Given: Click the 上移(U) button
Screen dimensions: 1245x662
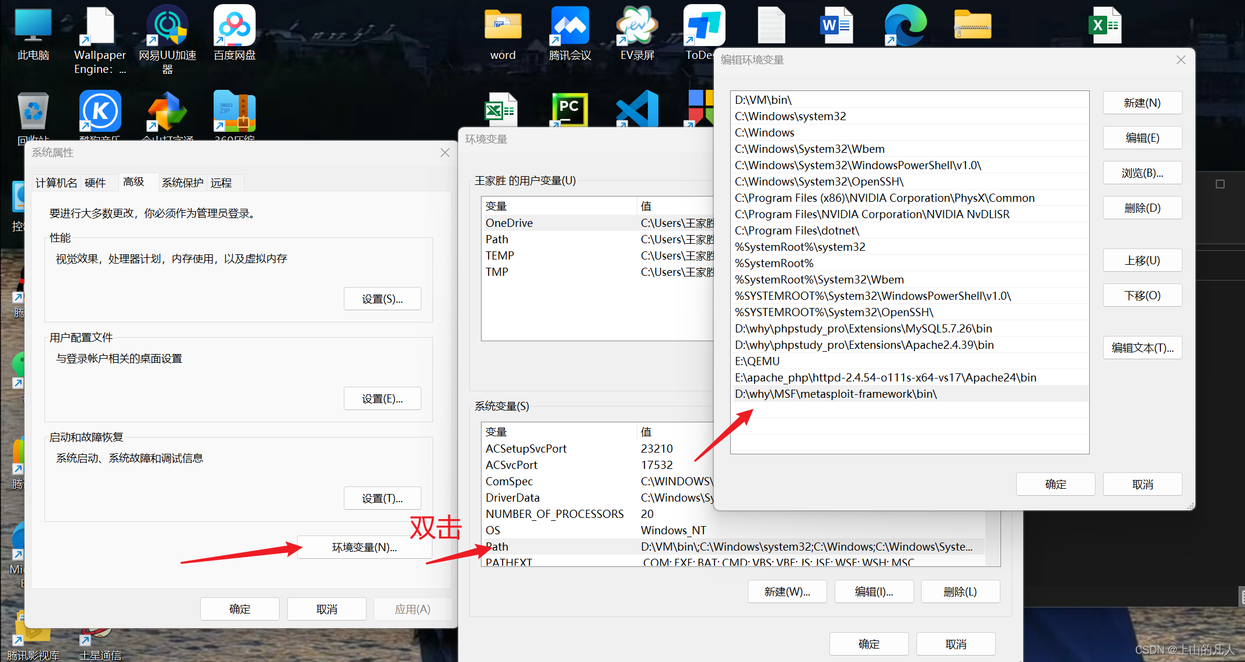Looking at the screenshot, I should [1142, 260].
